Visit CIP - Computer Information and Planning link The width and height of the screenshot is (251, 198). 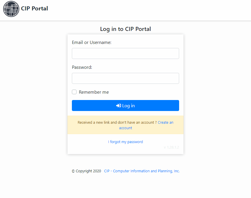142,171
